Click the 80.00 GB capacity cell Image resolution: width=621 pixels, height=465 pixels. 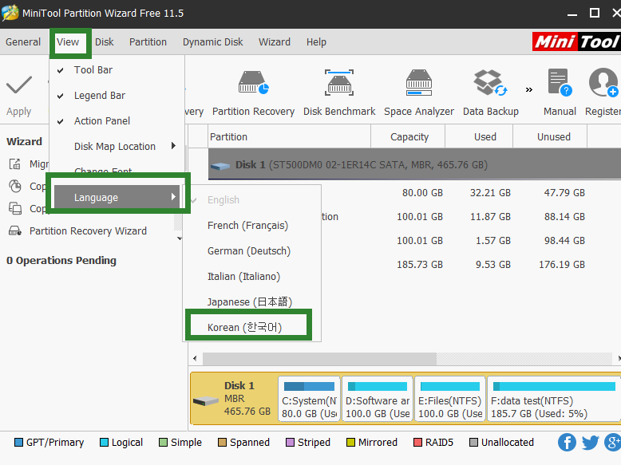coord(422,193)
